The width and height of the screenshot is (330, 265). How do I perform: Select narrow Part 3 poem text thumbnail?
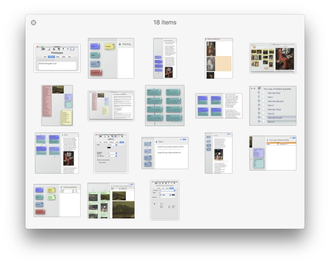219,153
